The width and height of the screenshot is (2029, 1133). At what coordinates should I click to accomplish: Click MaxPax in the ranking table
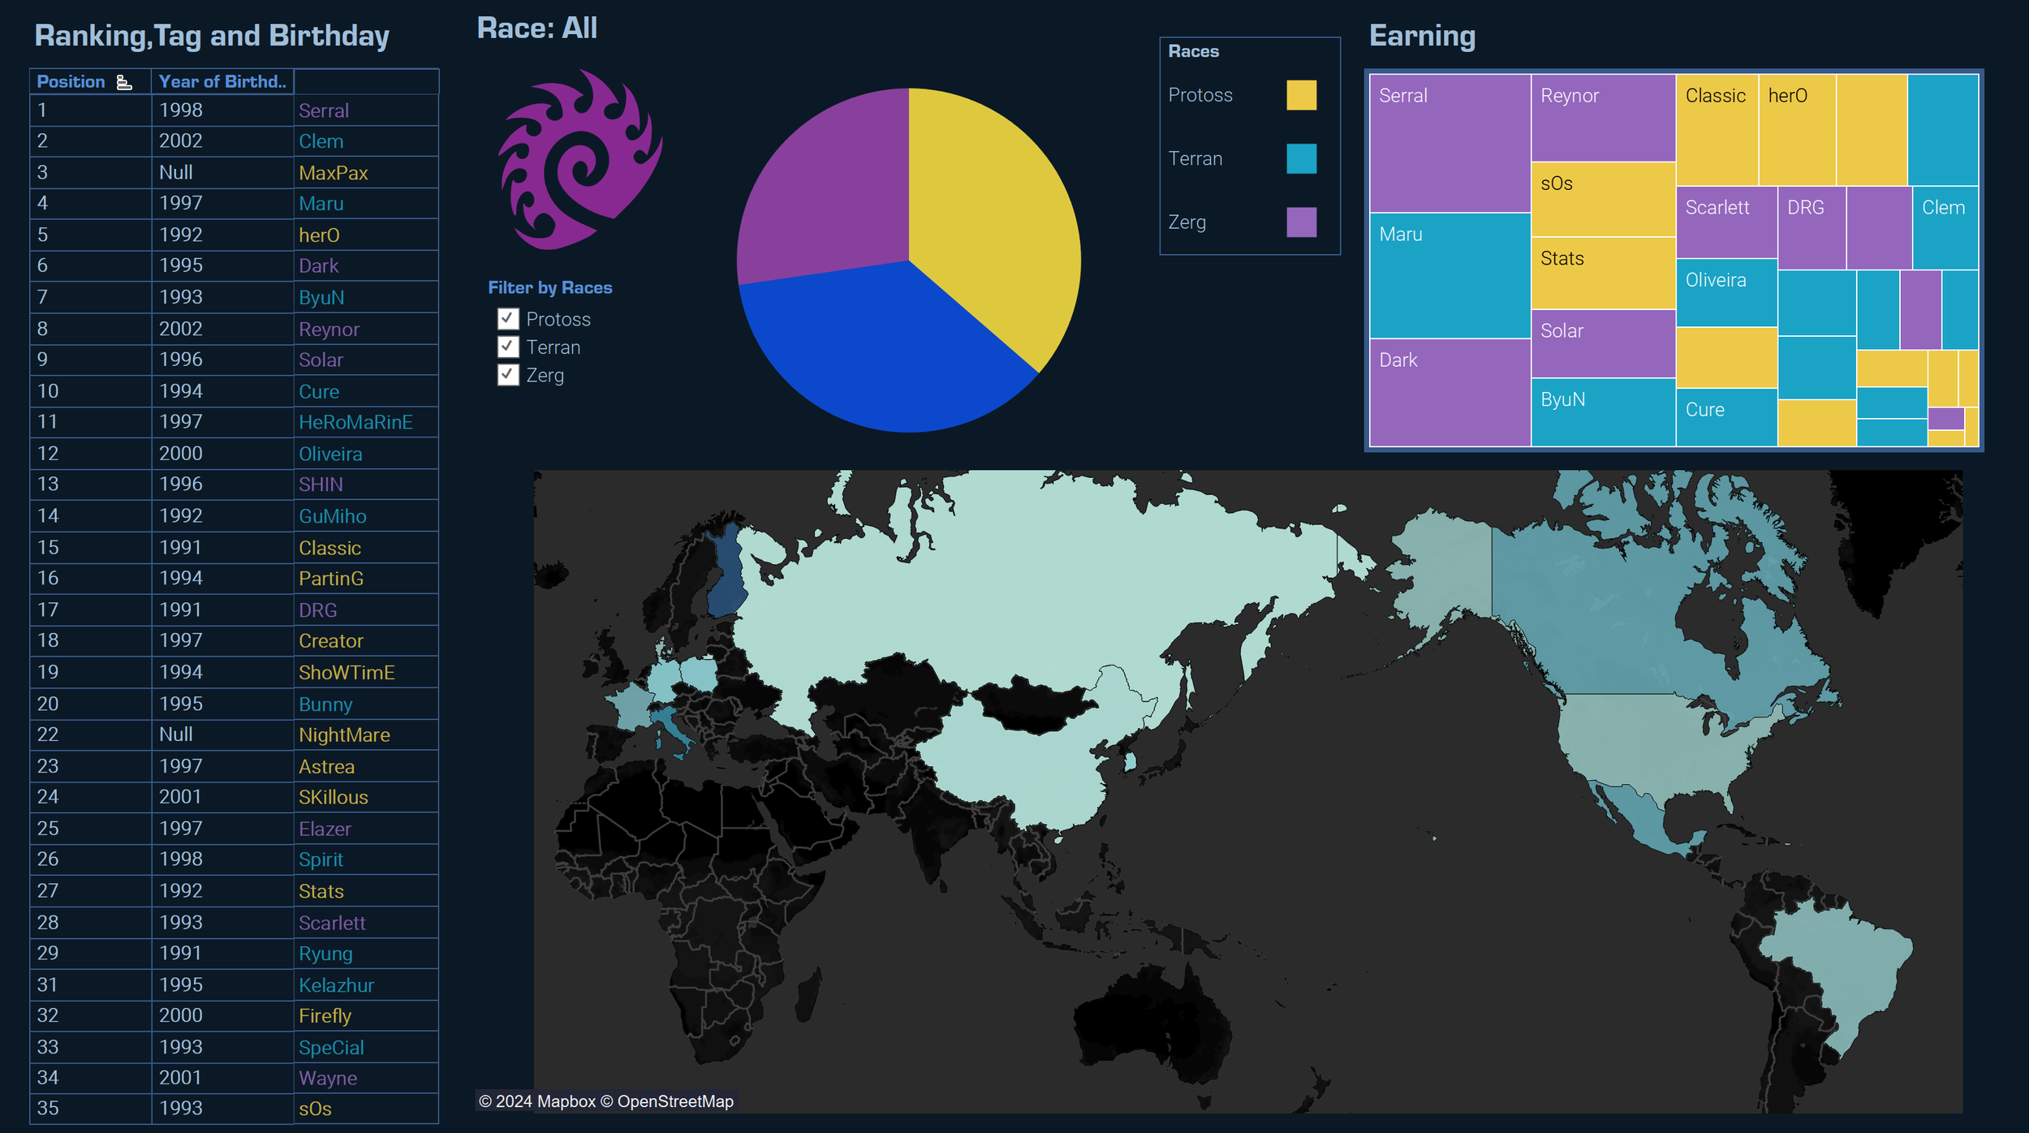click(x=333, y=173)
